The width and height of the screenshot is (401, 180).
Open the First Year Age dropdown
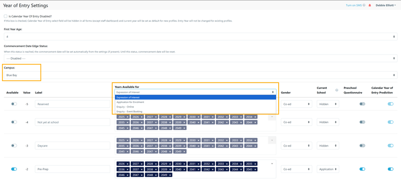pyautogui.click(x=200, y=36)
